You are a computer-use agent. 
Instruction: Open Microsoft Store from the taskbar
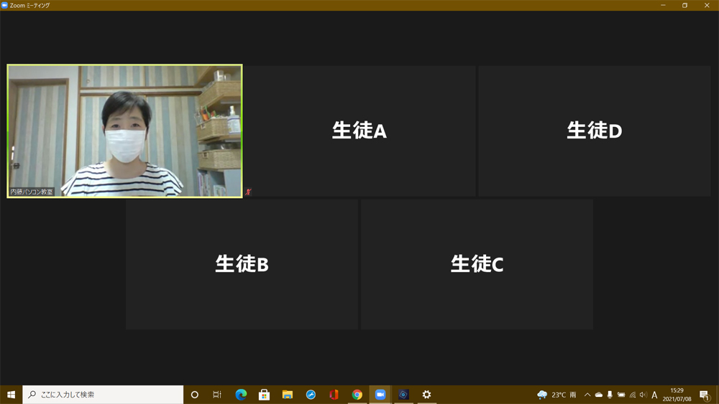coord(264,395)
